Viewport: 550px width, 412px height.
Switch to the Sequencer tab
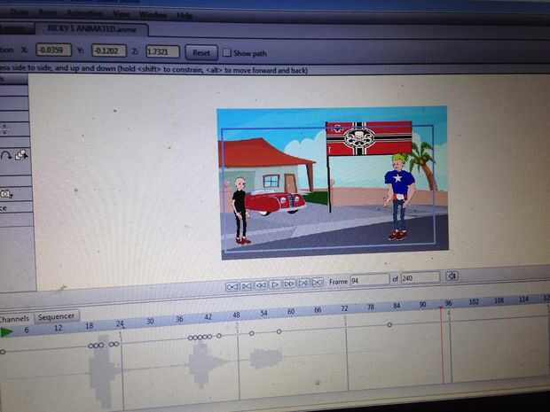(x=56, y=316)
